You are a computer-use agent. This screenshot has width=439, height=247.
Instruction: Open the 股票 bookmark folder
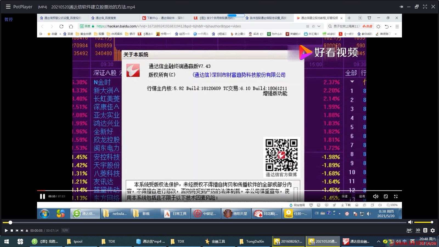pos(99,34)
